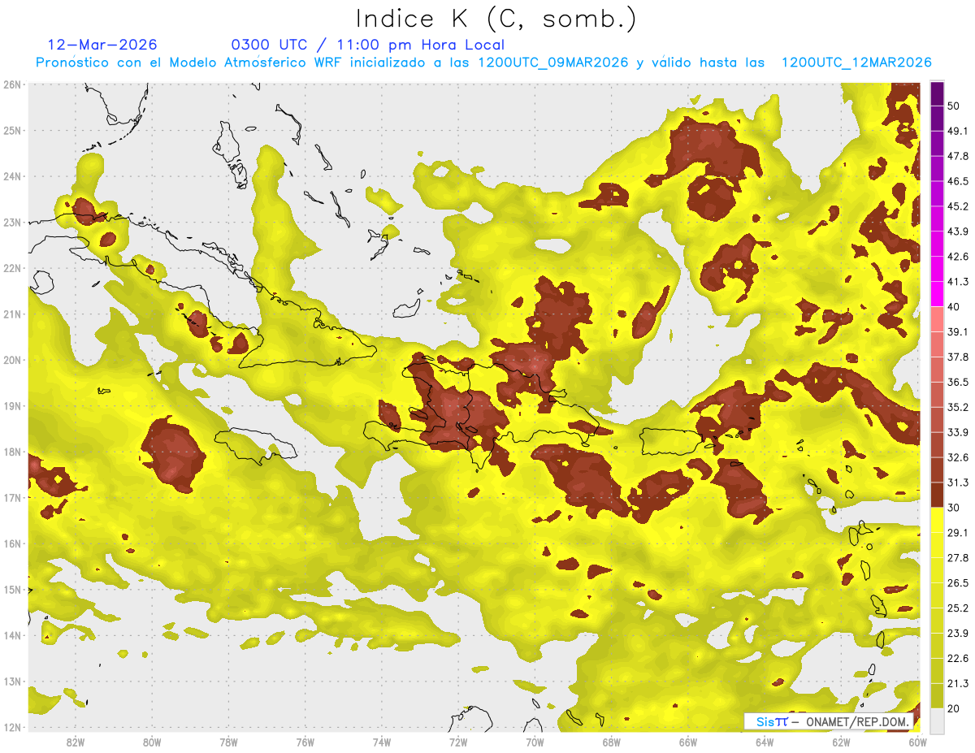Click the colorbar value "39.1"

pyautogui.click(x=957, y=332)
